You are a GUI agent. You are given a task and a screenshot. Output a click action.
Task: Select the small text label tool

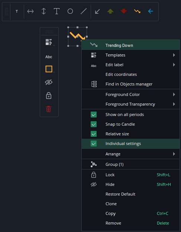[17, 12]
